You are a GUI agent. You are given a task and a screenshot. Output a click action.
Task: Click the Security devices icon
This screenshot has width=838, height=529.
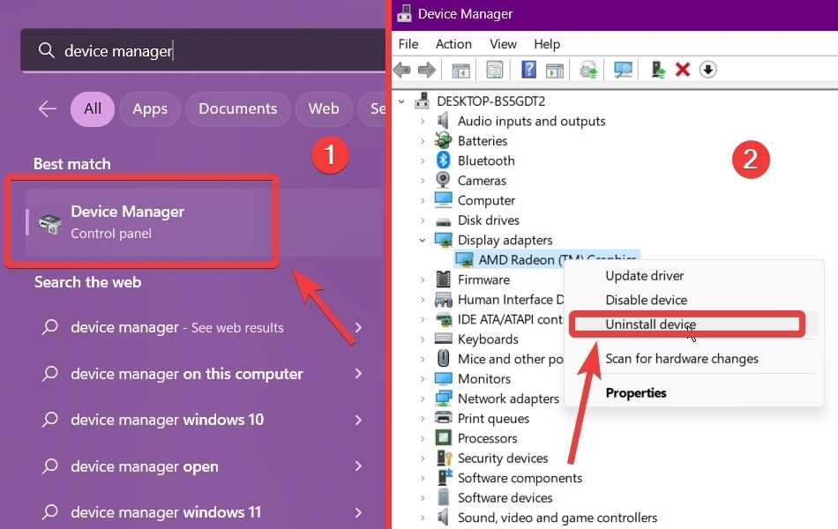[x=444, y=458]
